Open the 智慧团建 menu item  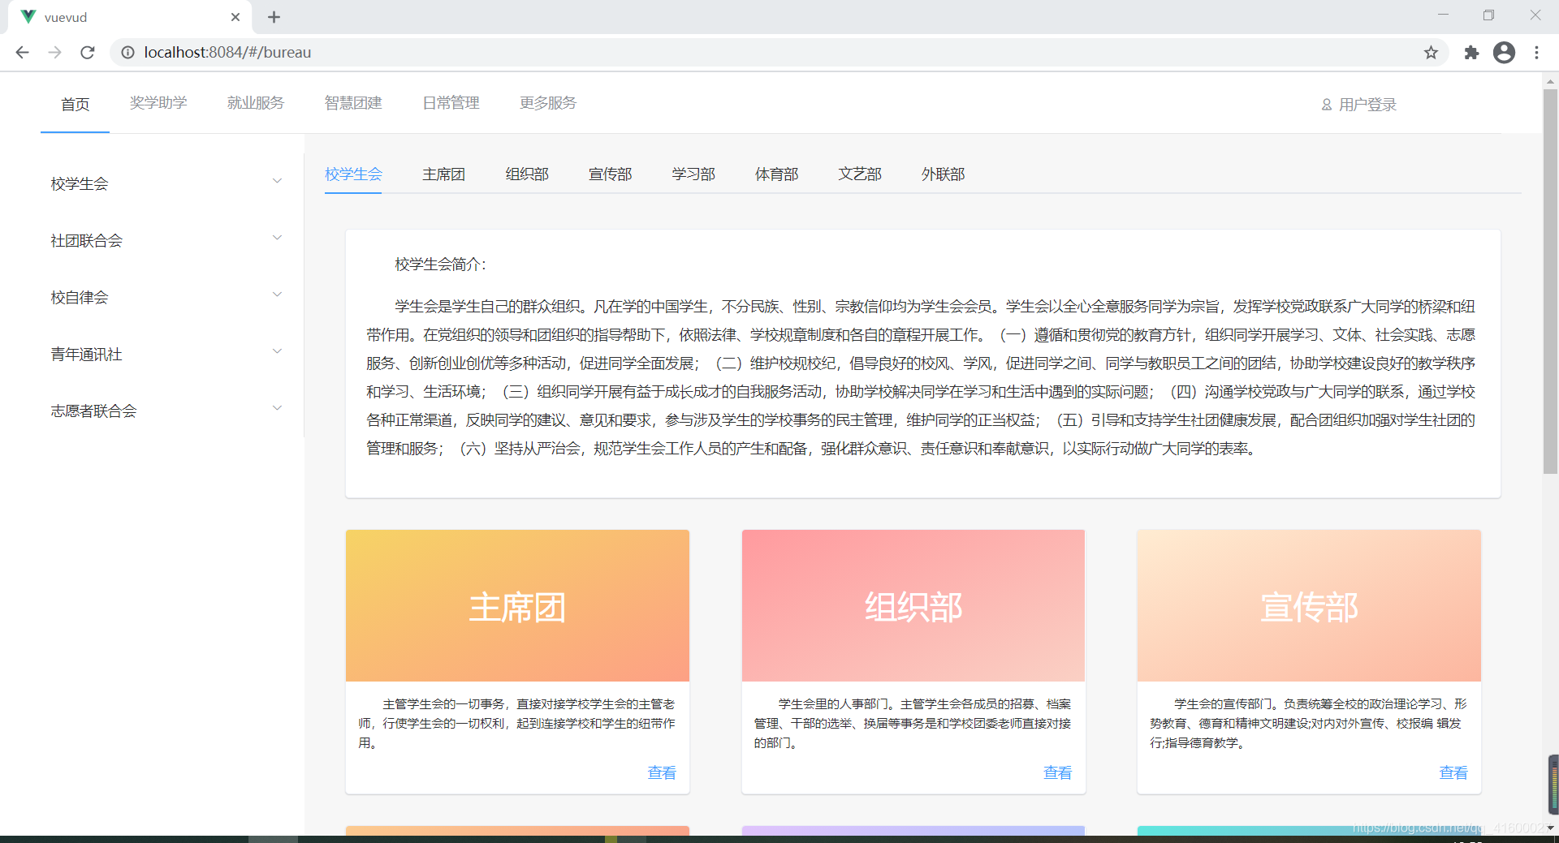(x=353, y=103)
